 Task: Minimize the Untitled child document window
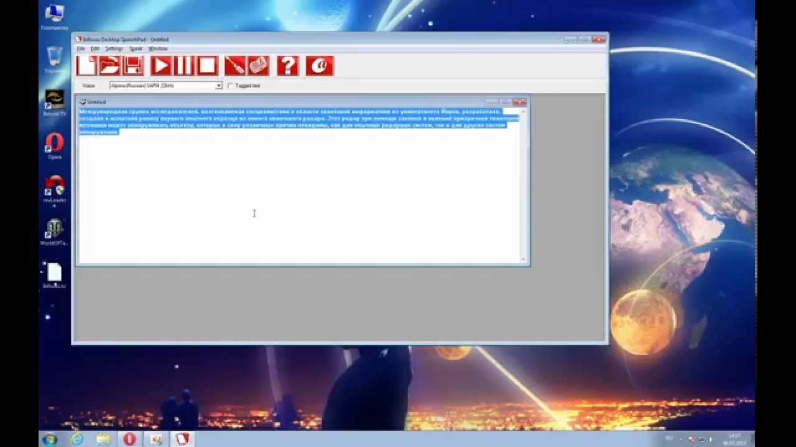[x=492, y=102]
